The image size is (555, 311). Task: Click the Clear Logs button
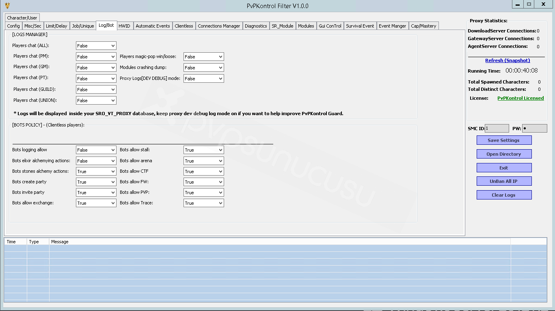click(x=504, y=195)
